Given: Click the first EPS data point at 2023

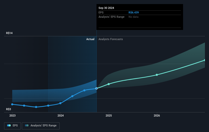Looking at the screenshot, I should pyautogui.click(x=12, y=104).
